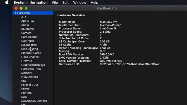Select Graphics/Displays in the sidebar

[x=33, y=65]
